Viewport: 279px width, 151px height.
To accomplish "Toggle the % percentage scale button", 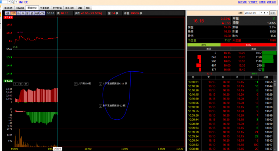I will (x=23, y=13).
